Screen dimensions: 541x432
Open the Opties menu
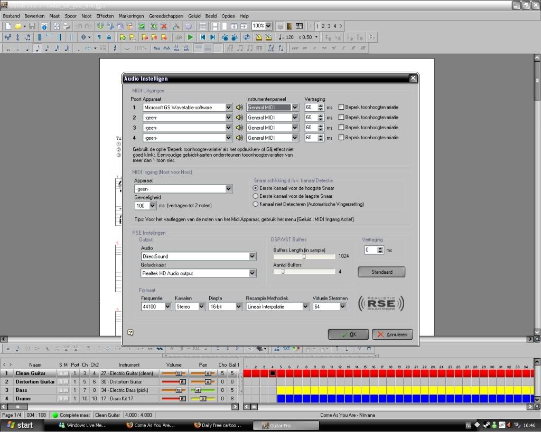pyautogui.click(x=228, y=16)
